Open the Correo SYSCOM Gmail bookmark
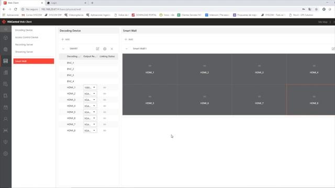The width and height of the screenshot is (335, 188). 32,15
